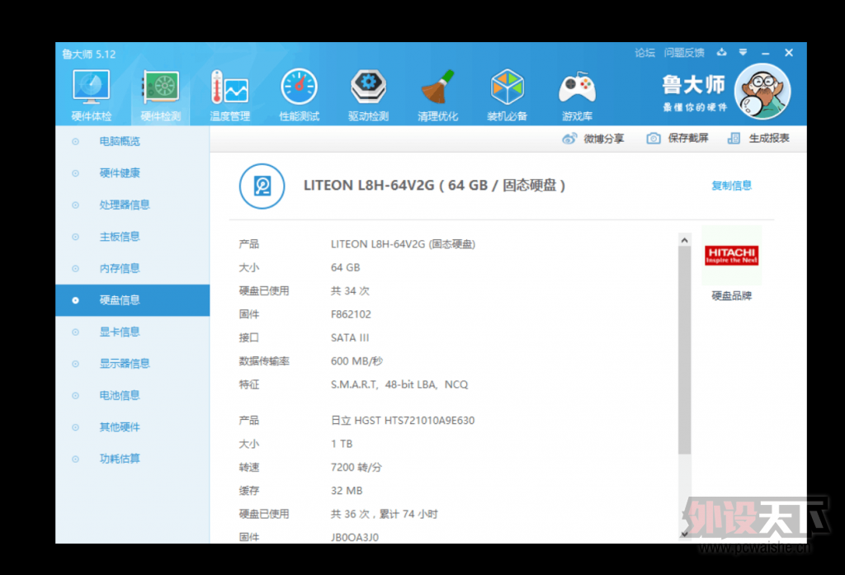Click the camera screenshot icon
845x575 pixels.
click(x=654, y=139)
